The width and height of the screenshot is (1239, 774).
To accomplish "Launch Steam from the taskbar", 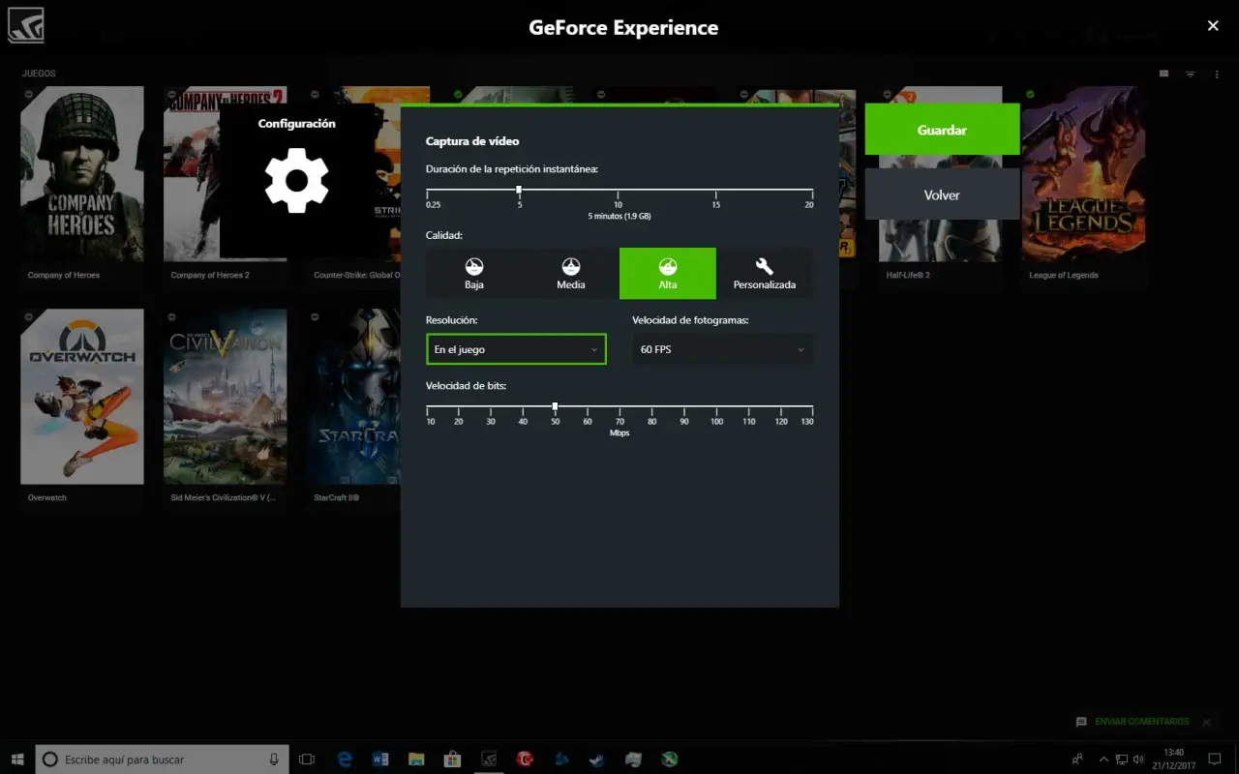I will tap(597, 759).
